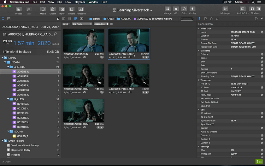Open the Playback menu
Image resolution: width=265 pixels, height=166 pixels.
click(x=80, y=2)
